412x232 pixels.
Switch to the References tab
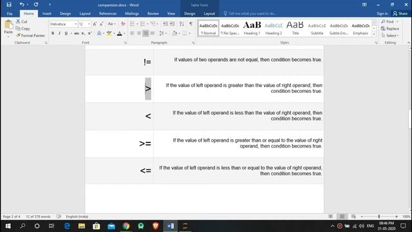(108, 14)
